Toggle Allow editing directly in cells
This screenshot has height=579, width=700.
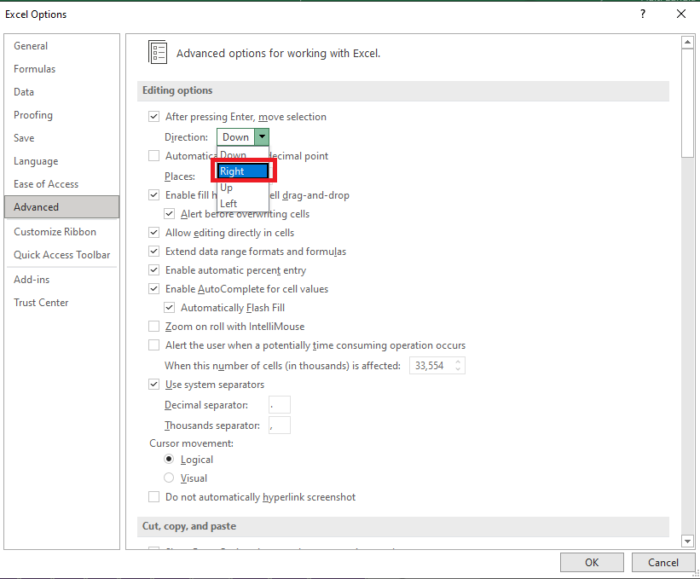coord(154,233)
